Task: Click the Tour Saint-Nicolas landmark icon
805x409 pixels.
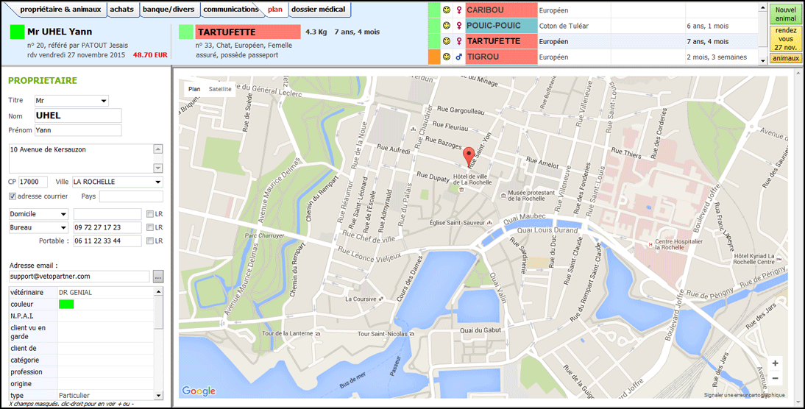Action: tap(412, 334)
